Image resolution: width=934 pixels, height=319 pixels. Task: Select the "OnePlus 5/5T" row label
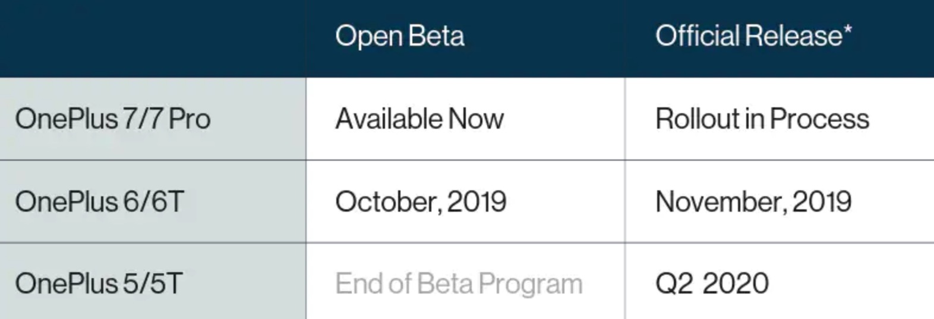[98, 283]
